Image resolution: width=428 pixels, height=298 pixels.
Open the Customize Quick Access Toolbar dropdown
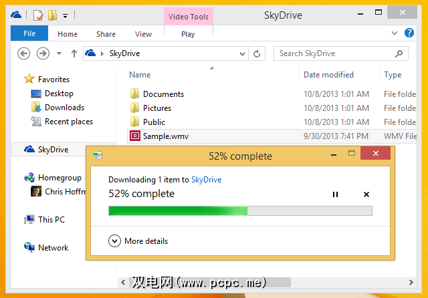coord(66,16)
